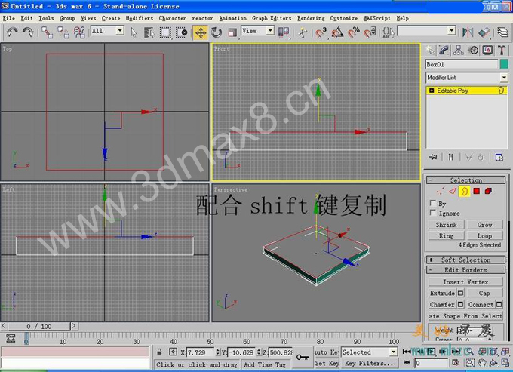Toggle the selection lock padlock

click(x=159, y=352)
